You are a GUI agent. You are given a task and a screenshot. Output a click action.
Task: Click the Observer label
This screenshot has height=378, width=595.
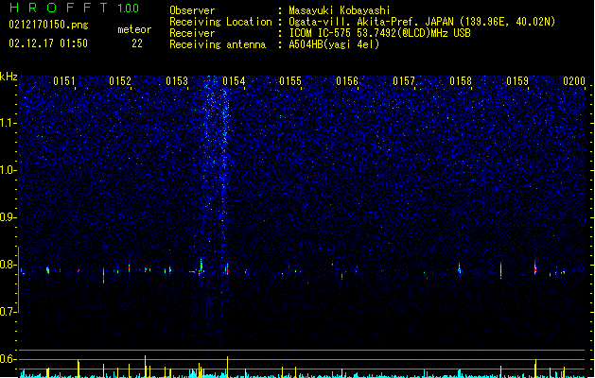(192, 10)
